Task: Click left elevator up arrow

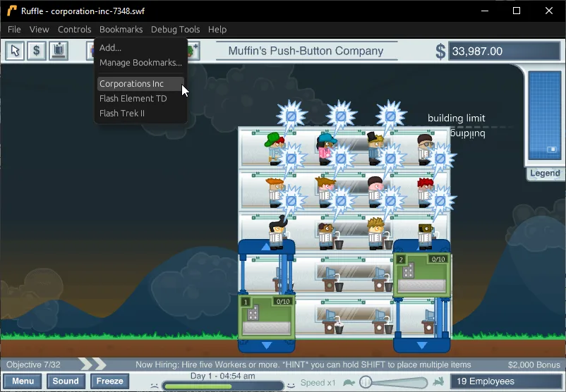Action: pyautogui.click(x=266, y=247)
